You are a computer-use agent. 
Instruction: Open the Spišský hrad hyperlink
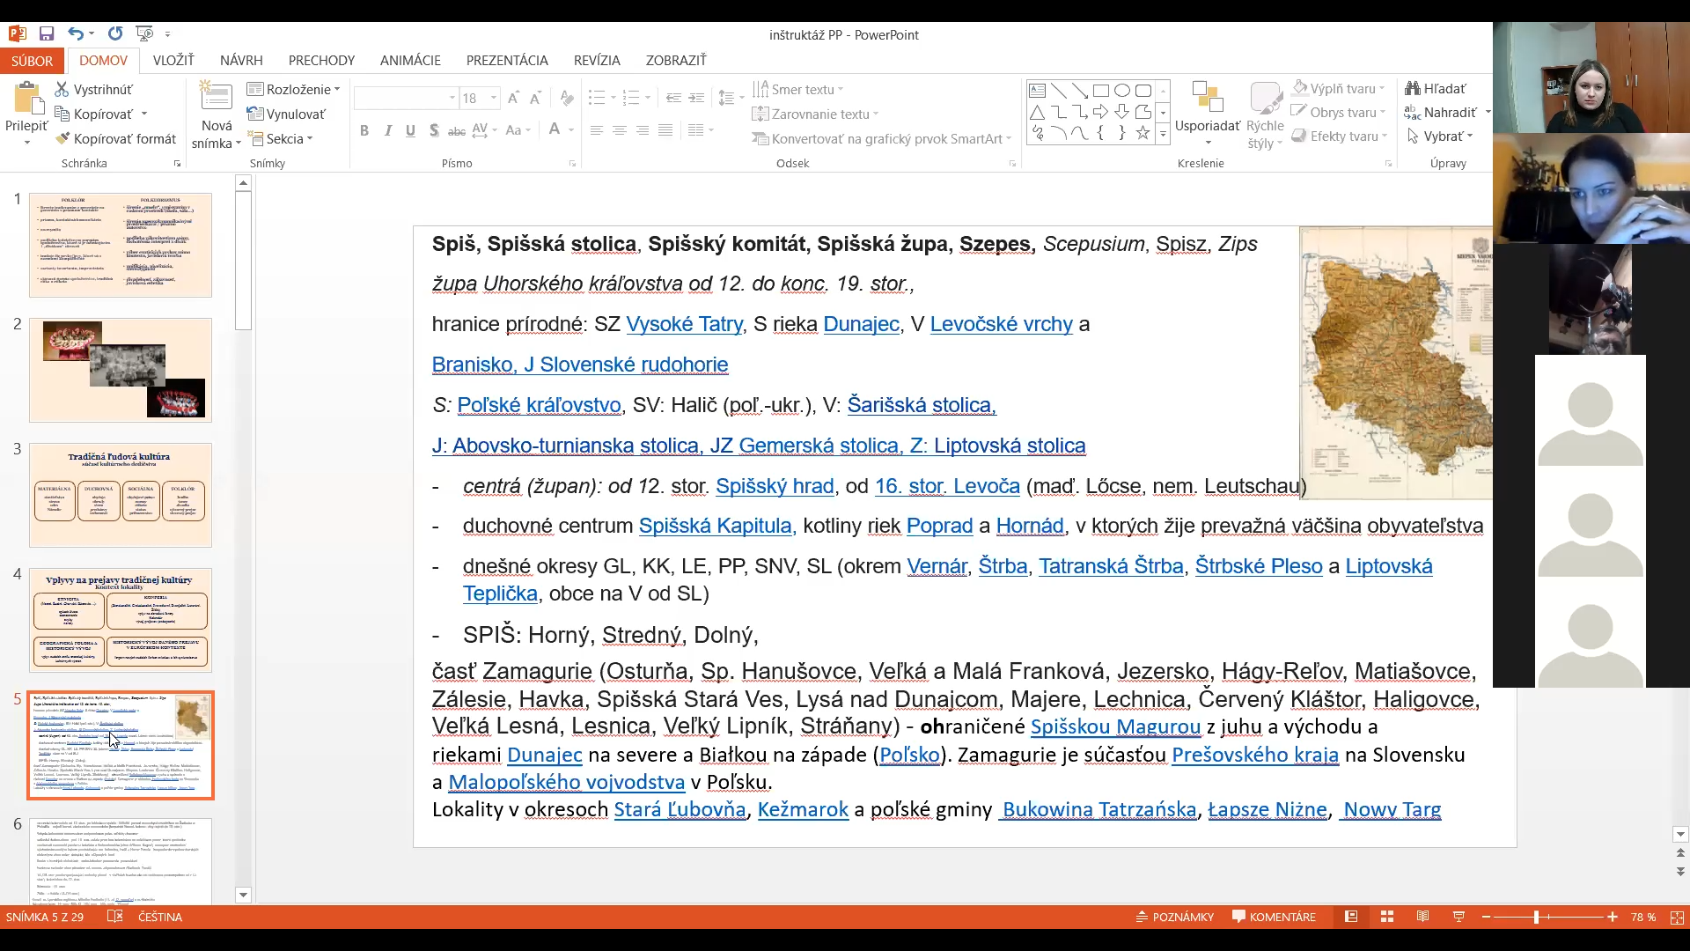pos(775,486)
